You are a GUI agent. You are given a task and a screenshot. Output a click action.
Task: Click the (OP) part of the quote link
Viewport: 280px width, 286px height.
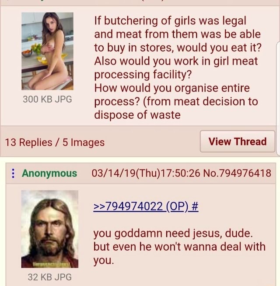[x=177, y=207]
